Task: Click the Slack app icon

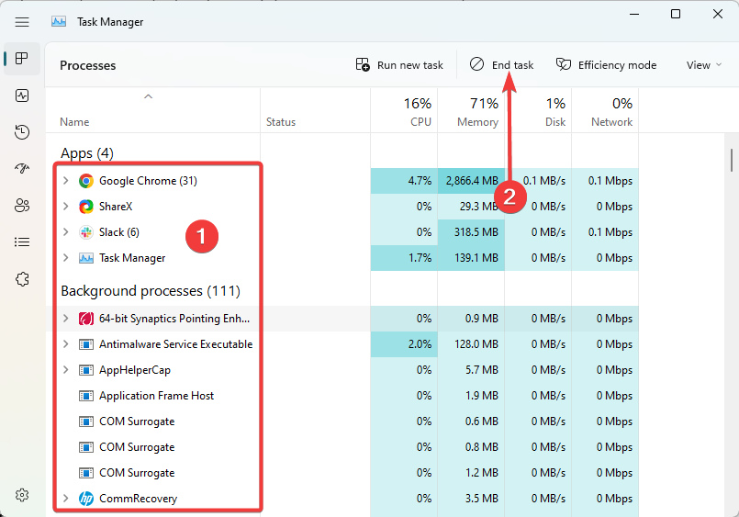Action: (x=85, y=232)
